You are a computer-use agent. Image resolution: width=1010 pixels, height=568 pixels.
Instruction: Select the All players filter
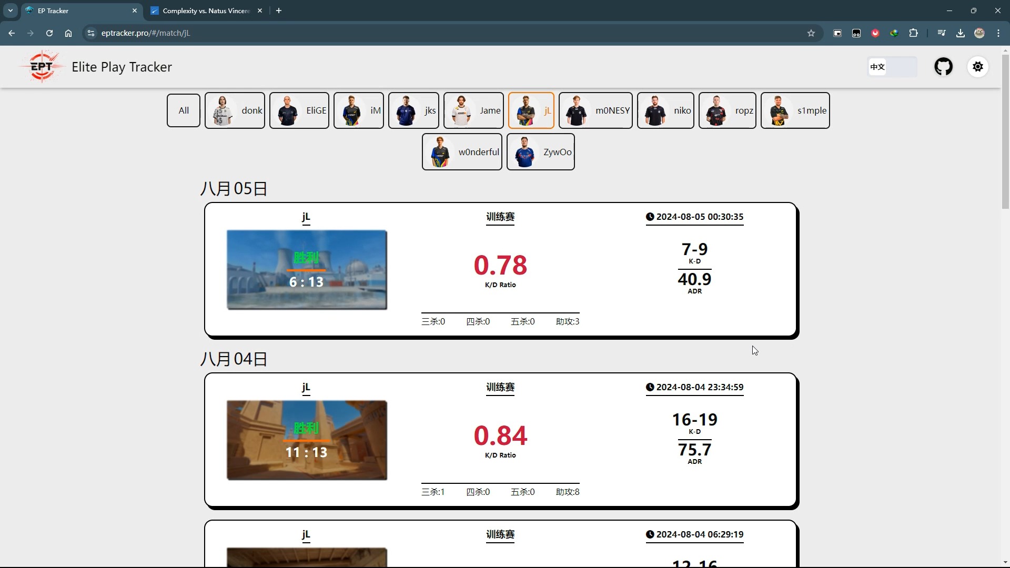(x=184, y=110)
